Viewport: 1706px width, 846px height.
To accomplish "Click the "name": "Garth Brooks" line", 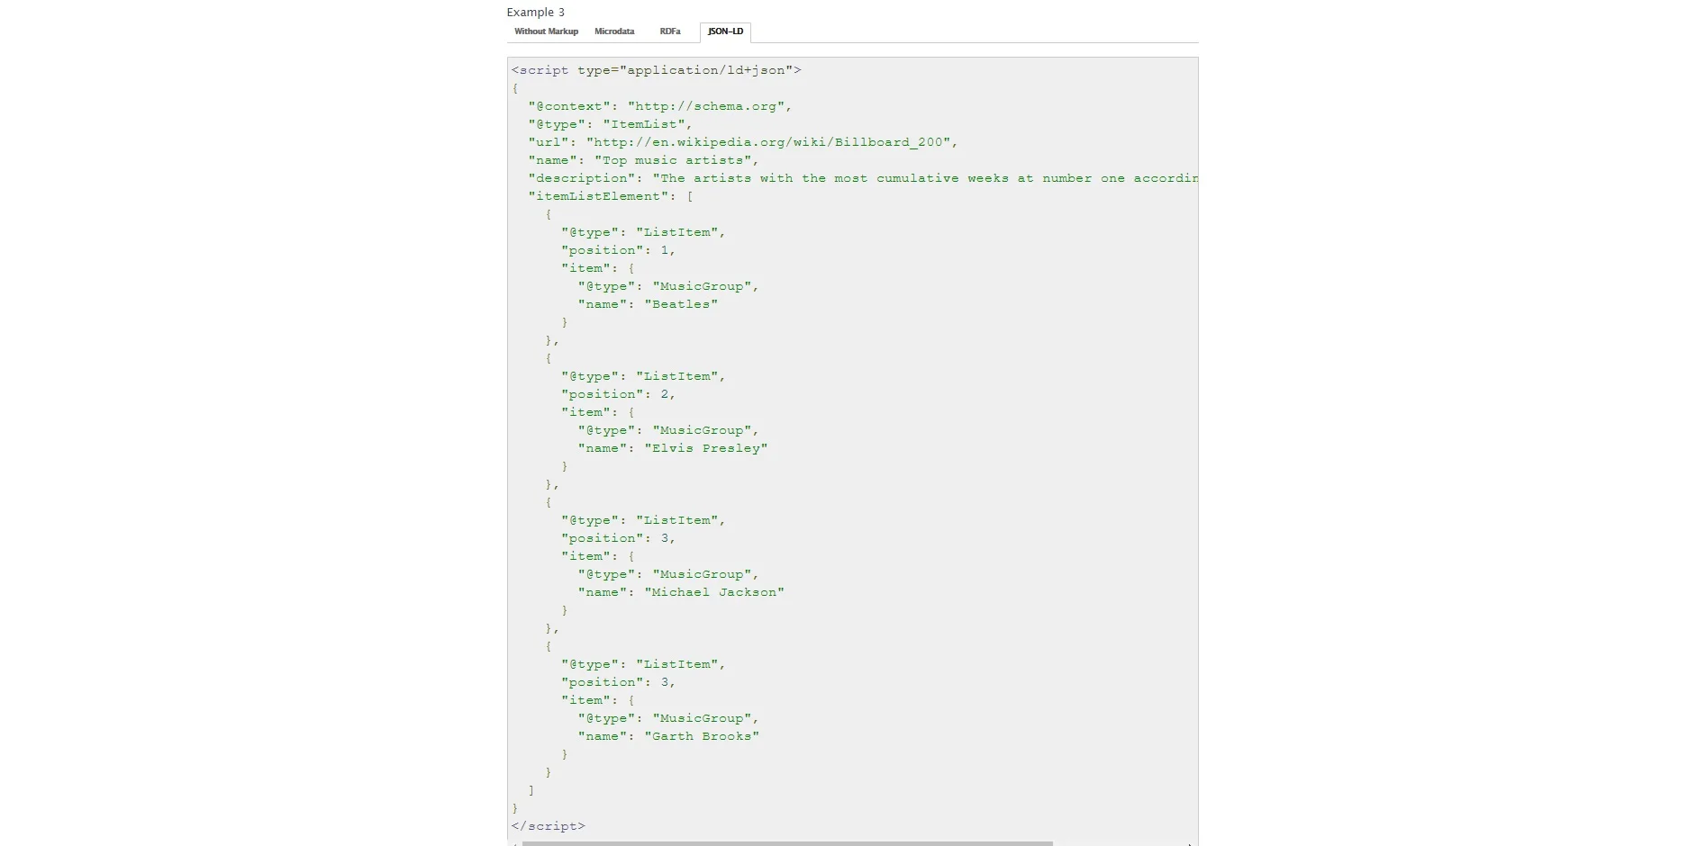I will point(668,736).
